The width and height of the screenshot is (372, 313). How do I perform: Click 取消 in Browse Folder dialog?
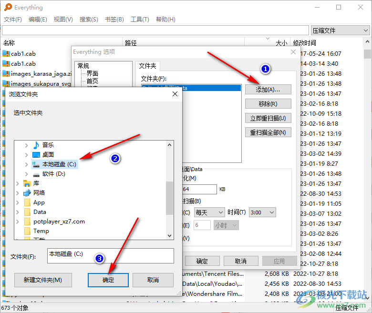153,280
